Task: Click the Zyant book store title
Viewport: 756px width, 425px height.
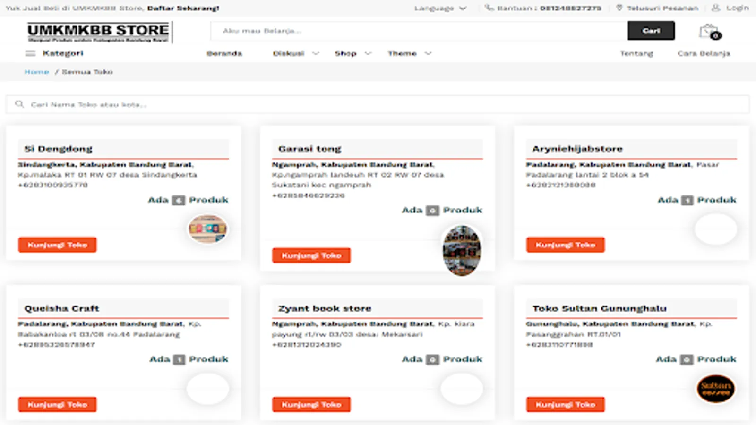Action: pos(325,308)
